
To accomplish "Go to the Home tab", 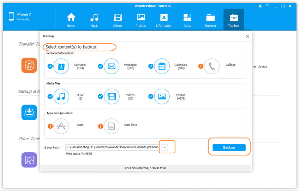I will click(x=71, y=20).
